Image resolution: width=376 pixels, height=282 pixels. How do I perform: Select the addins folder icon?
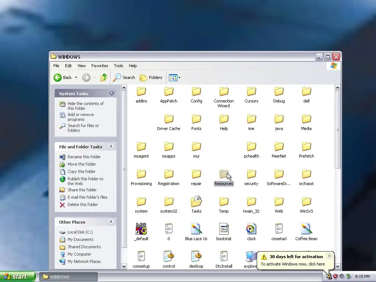(x=141, y=91)
